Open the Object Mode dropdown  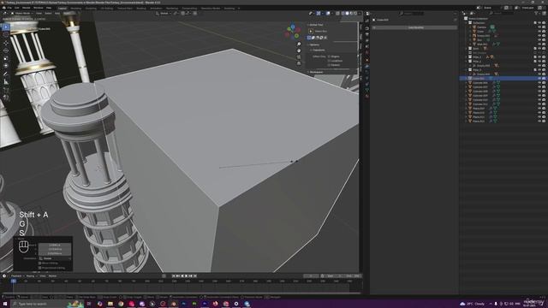[21, 14]
